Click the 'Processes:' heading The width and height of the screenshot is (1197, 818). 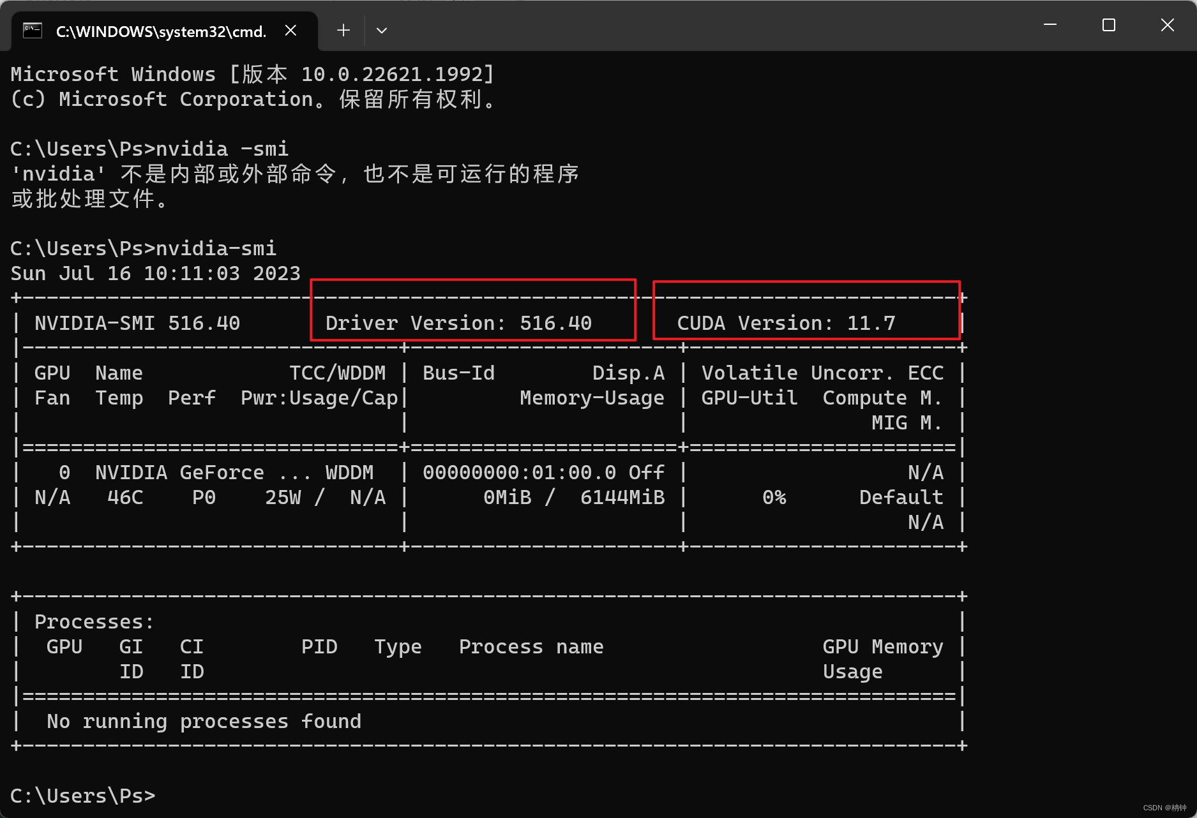click(x=94, y=622)
